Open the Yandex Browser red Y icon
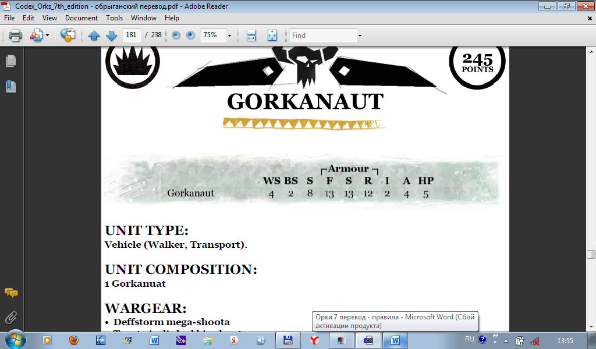 [315, 340]
